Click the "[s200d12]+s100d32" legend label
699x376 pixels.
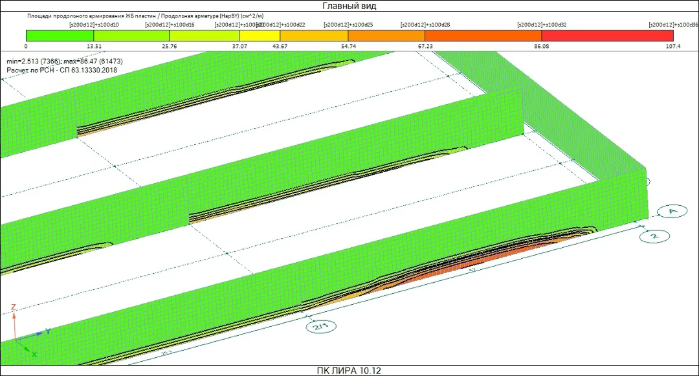(542, 25)
